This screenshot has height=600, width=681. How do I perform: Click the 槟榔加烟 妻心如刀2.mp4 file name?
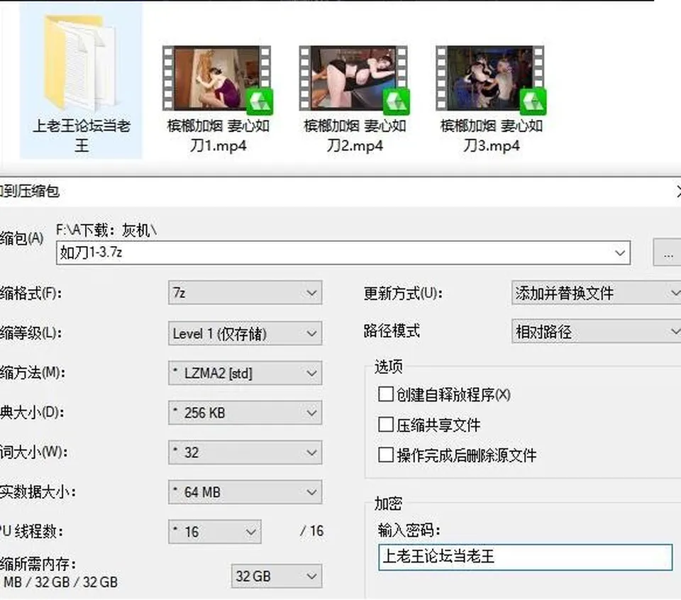point(355,135)
